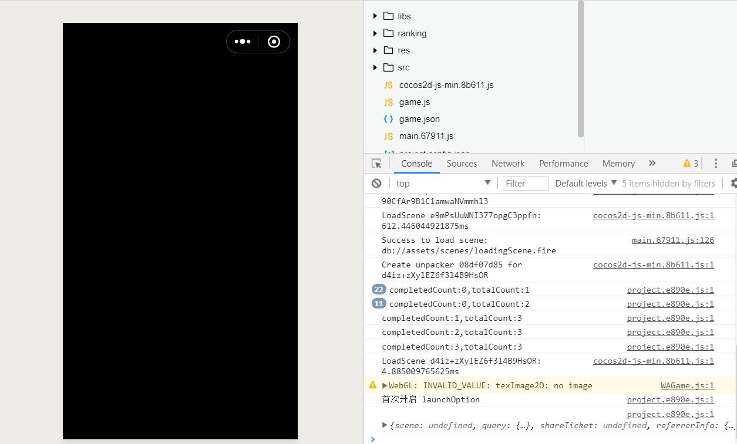Switch to the Console tab
The image size is (737, 444).
(416, 164)
